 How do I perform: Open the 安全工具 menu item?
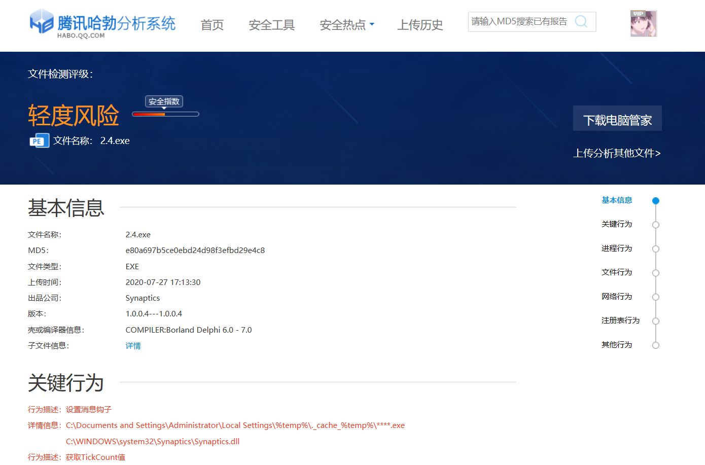click(271, 25)
